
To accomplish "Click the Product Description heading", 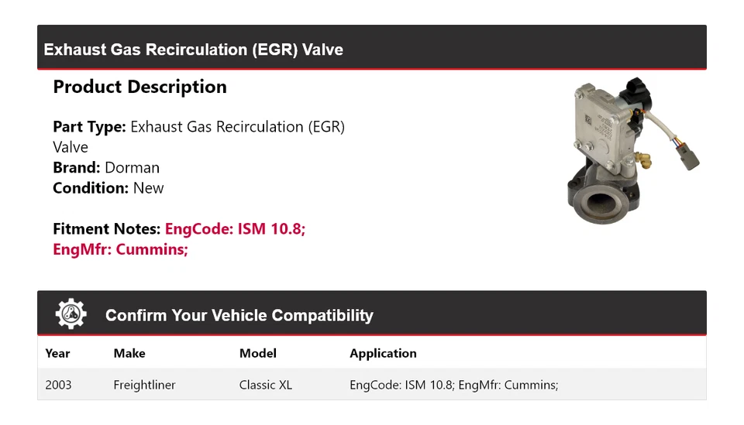I will point(139,87).
